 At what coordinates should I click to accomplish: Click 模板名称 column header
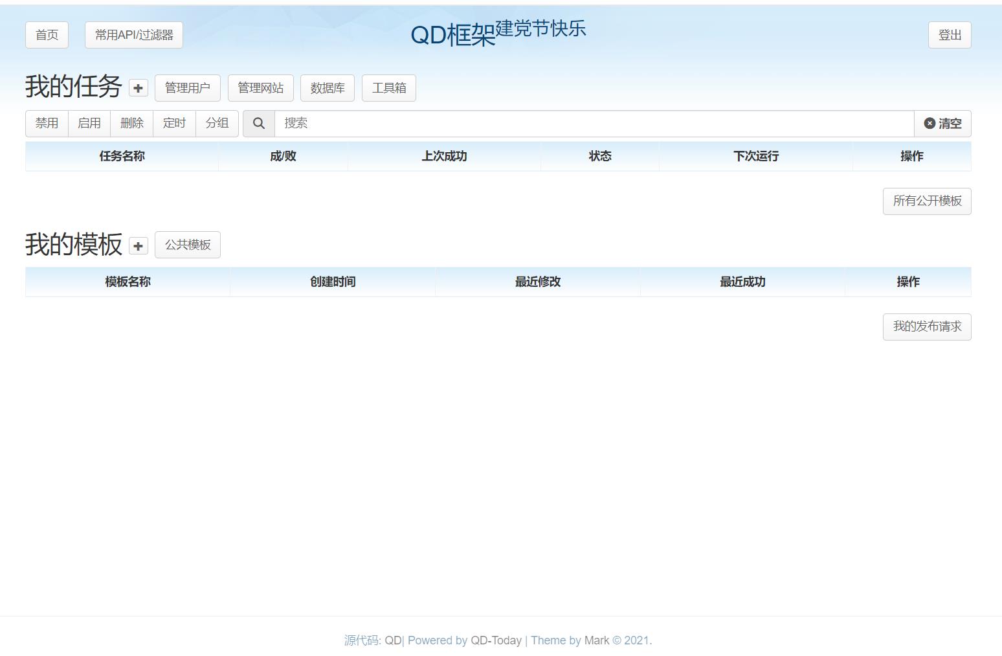pos(128,282)
